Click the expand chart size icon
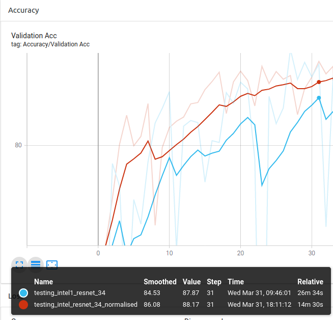 click(x=19, y=264)
